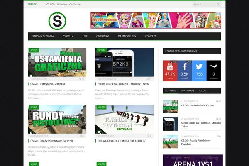Switch to the CS:GO sidebar tab

[203, 90]
